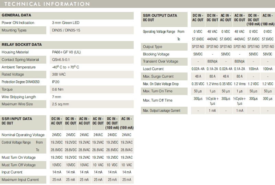Select the SSR Input Data table header
Viewport: 275px width, 185px height.
[x=17, y=121]
